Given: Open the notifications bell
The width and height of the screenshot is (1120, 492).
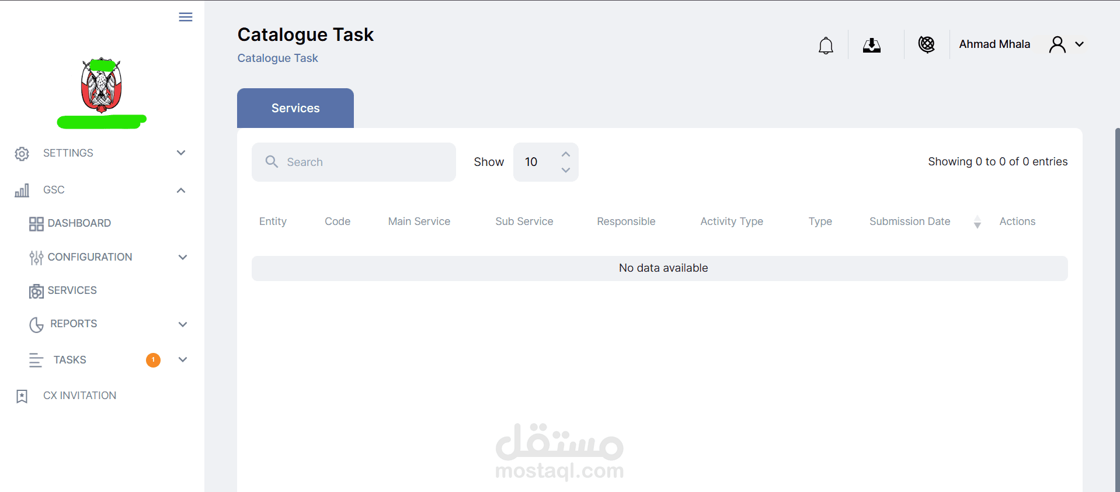Looking at the screenshot, I should [x=826, y=45].
